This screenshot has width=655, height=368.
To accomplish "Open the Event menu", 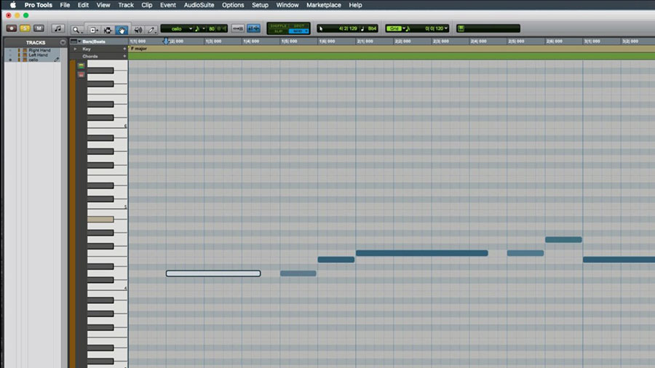I will point(168,5).
